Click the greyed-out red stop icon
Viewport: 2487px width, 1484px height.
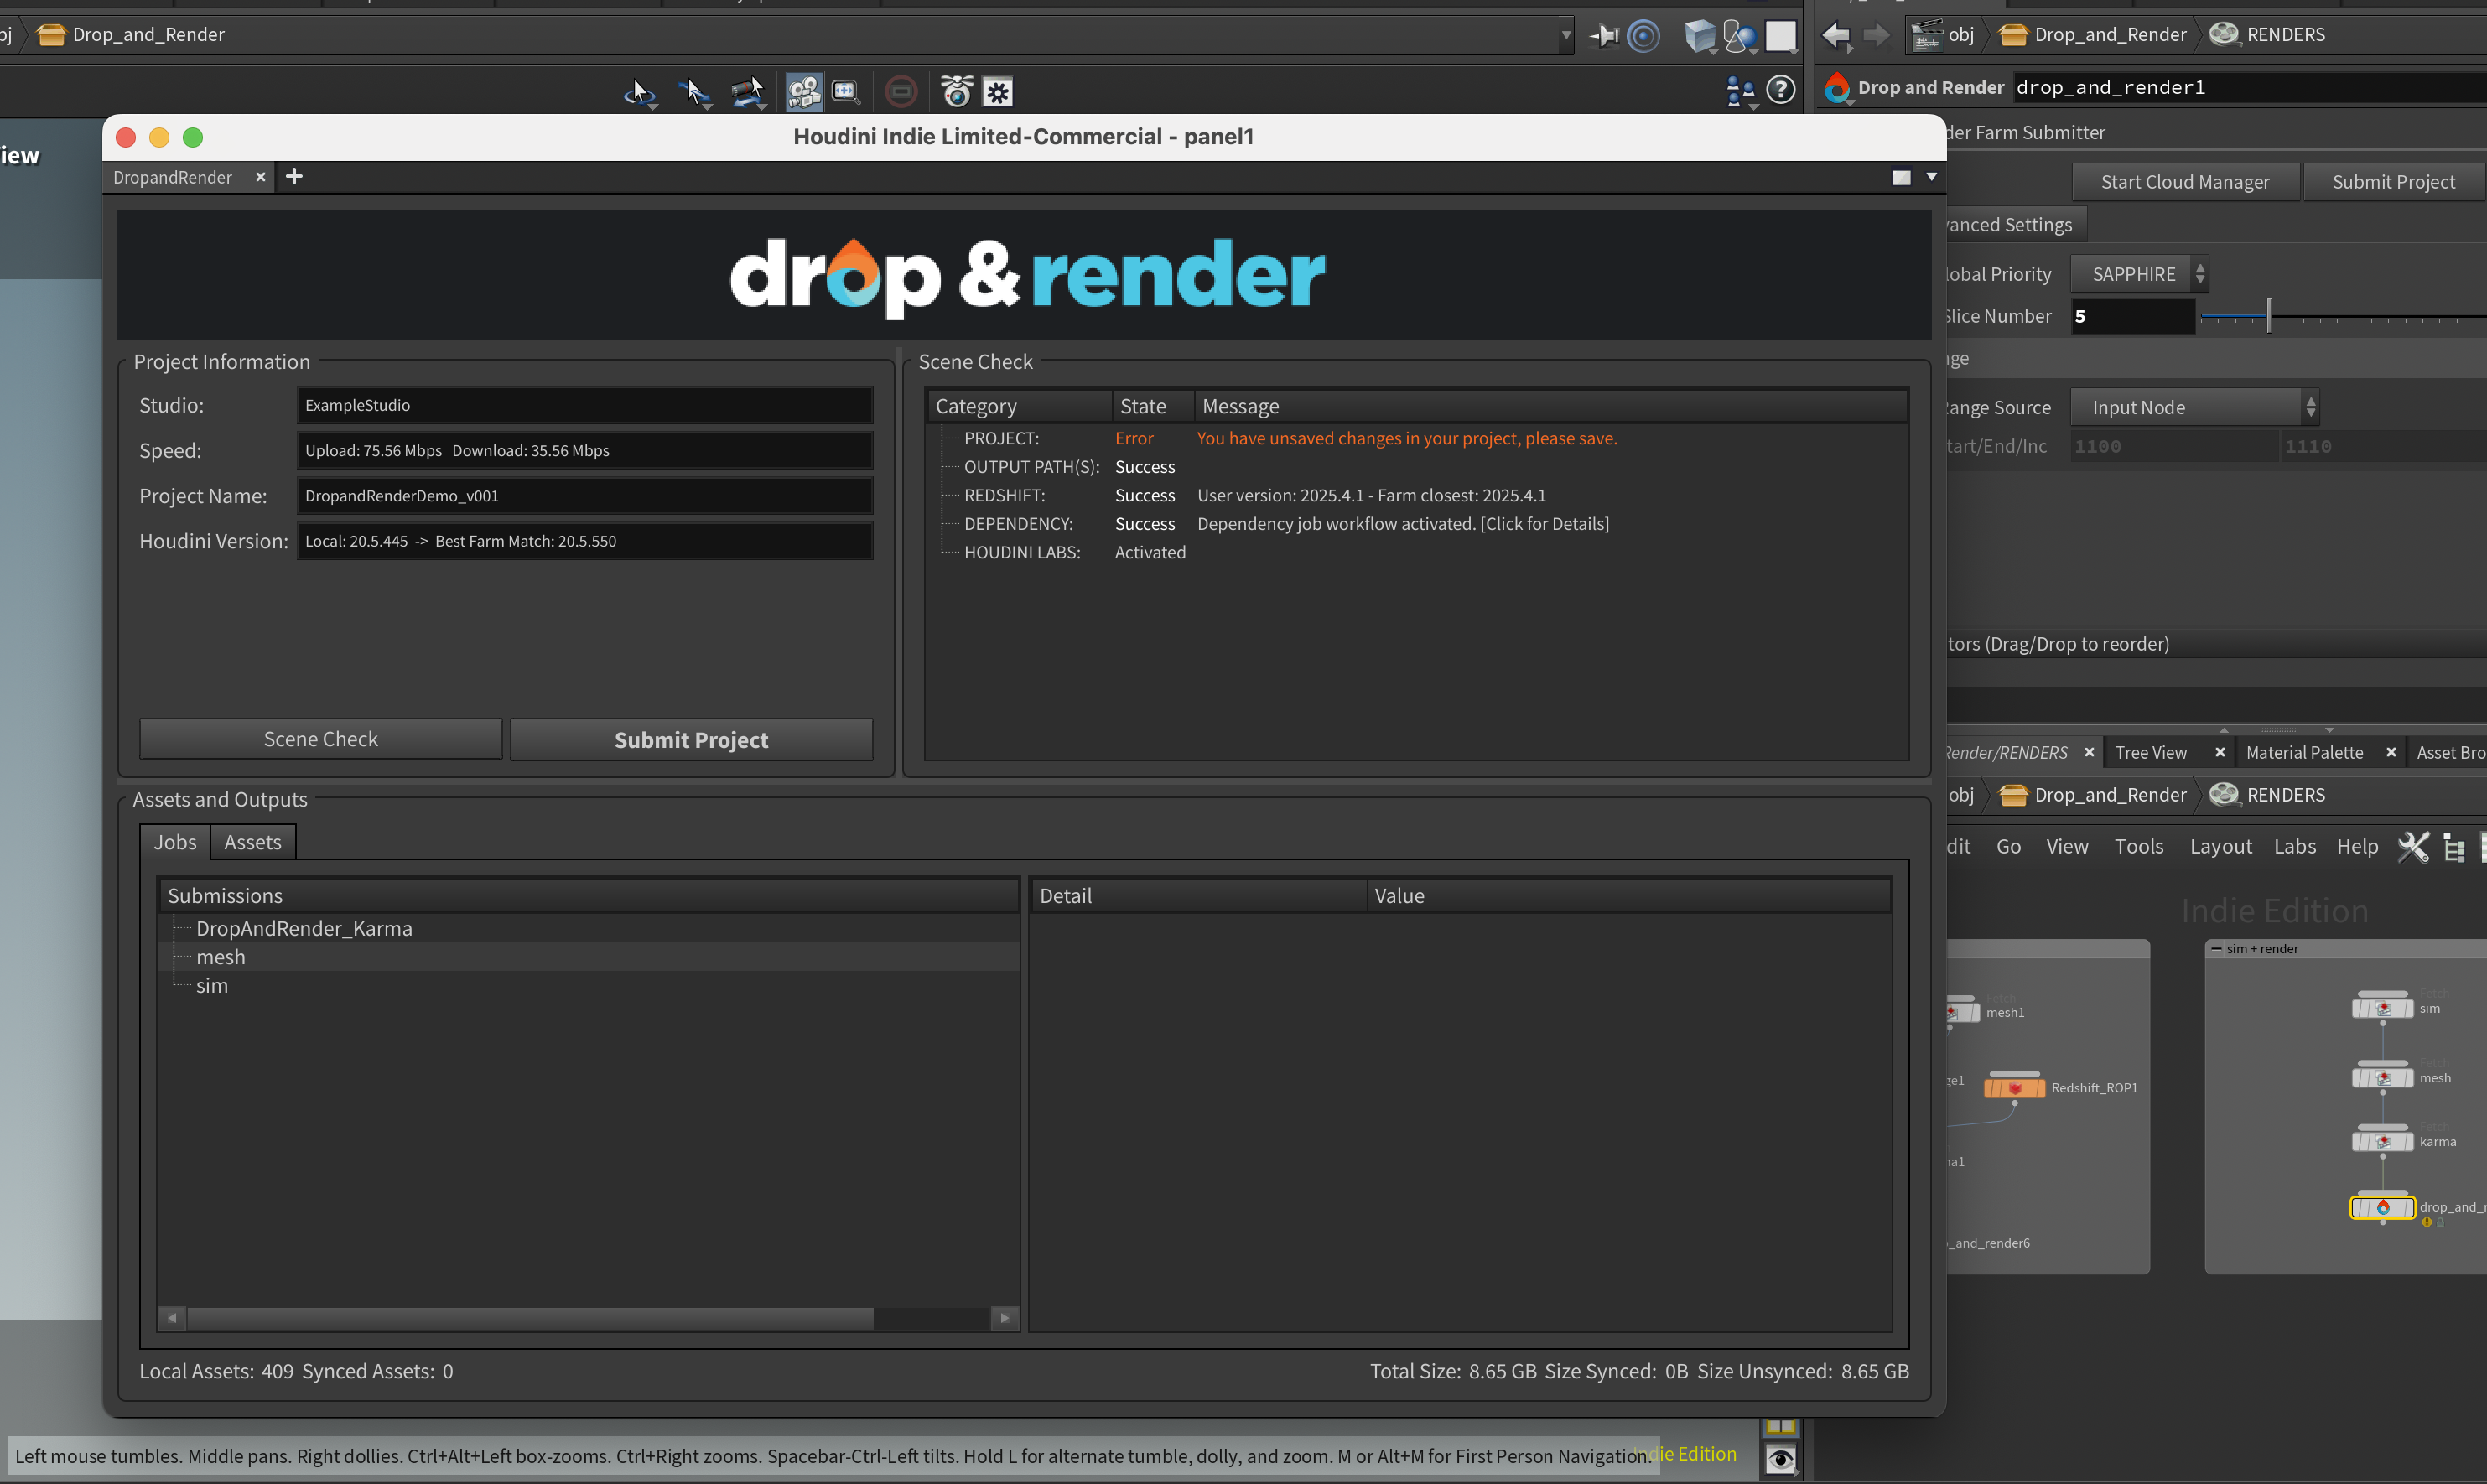tap(901, 92)
